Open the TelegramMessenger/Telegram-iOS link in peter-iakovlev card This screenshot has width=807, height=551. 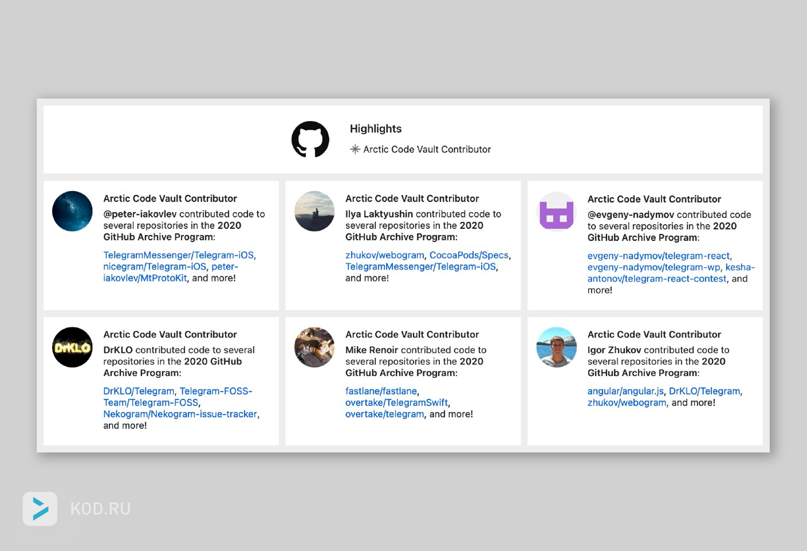point(178,255)
